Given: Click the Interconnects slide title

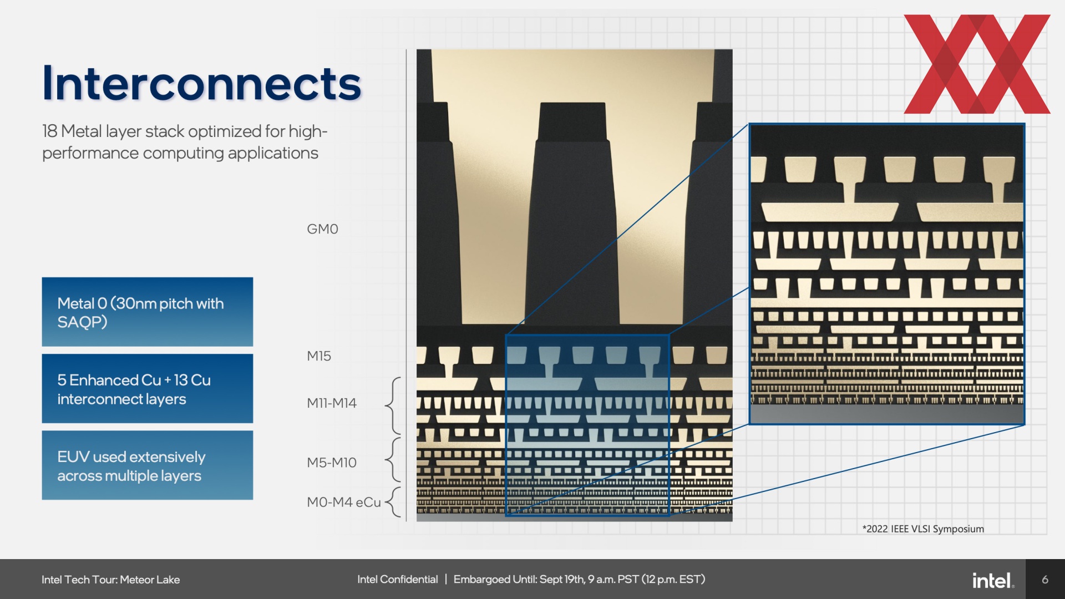Looking at the screenshot, I should coord(202,84).
